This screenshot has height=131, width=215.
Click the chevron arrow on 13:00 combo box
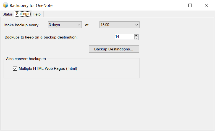coord(137,25)
